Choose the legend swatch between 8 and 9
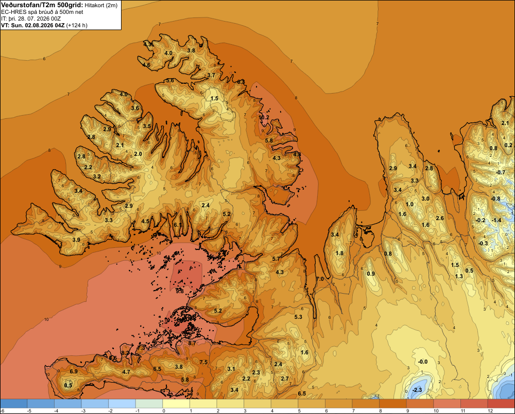 tap(393, 404)
